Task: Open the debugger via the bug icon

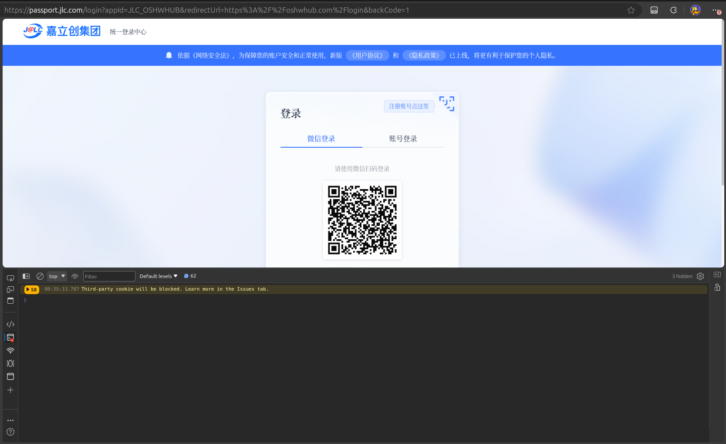Action: pos(10,363)
